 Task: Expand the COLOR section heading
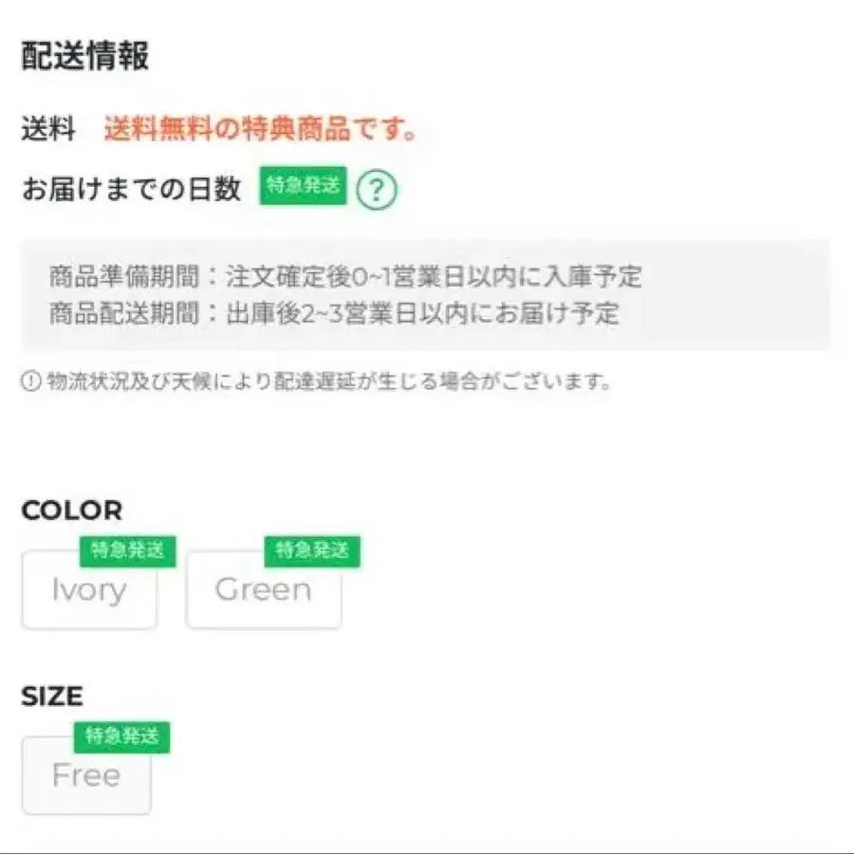pyautogui.click(x=69, y=511)
